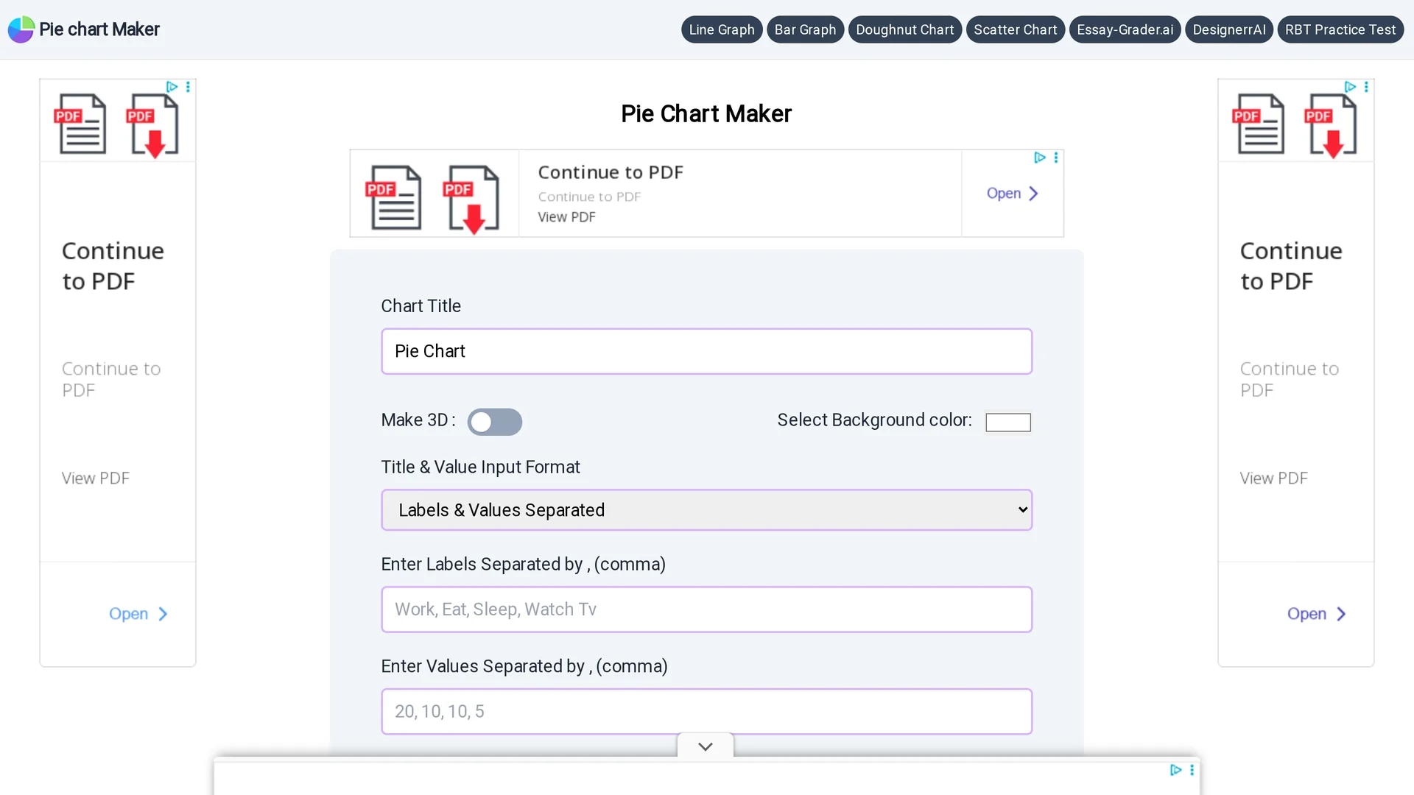This screenshot has width=1414, height=795.
Task: Click Open in the right sidebar ad
Action: point(1317,614)
